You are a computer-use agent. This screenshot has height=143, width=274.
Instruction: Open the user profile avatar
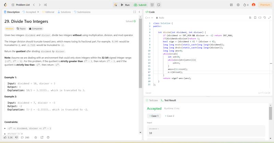tap(253, 5)
